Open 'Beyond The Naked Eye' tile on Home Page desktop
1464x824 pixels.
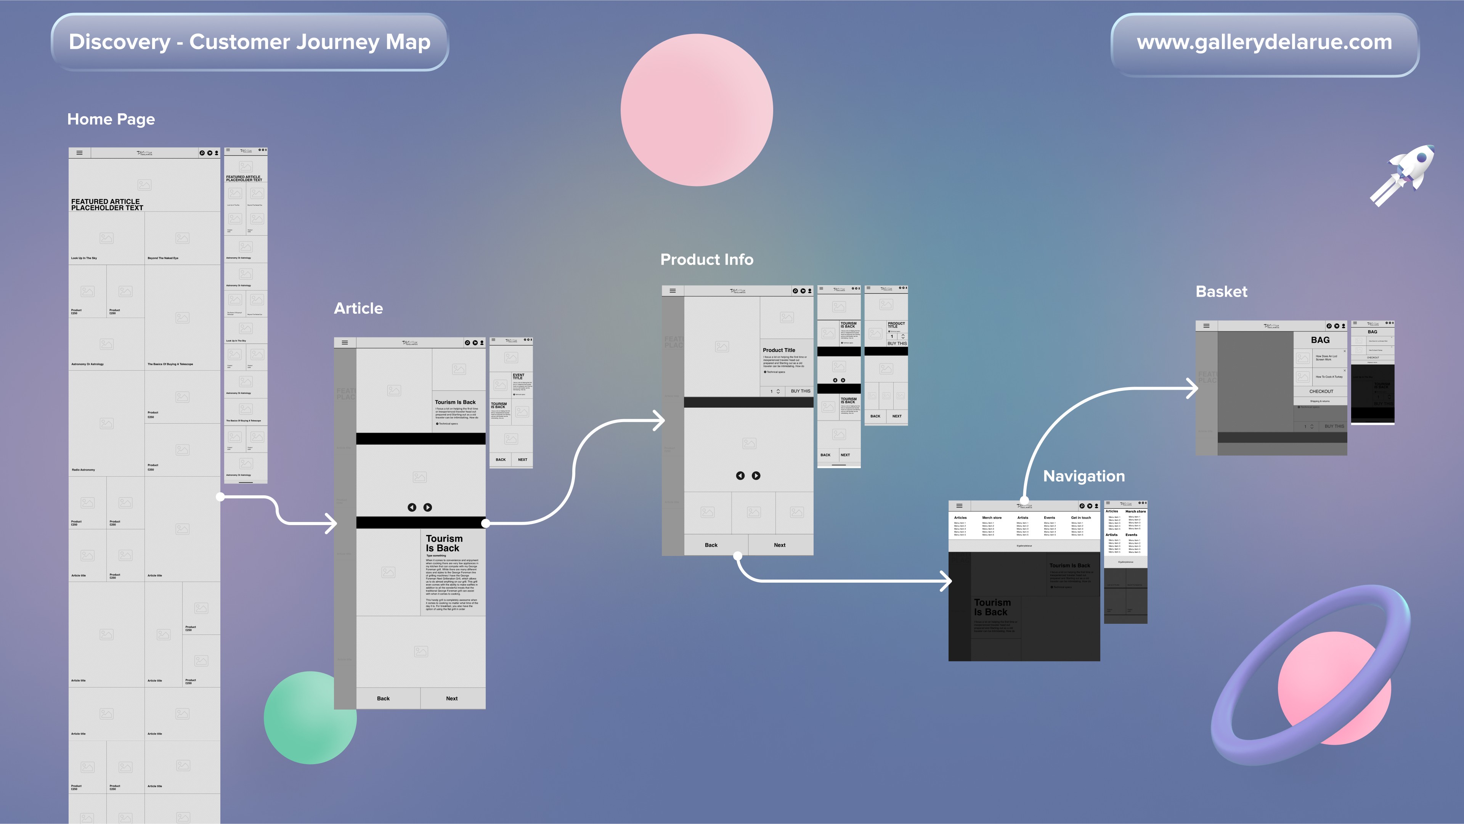click(183, 238)
